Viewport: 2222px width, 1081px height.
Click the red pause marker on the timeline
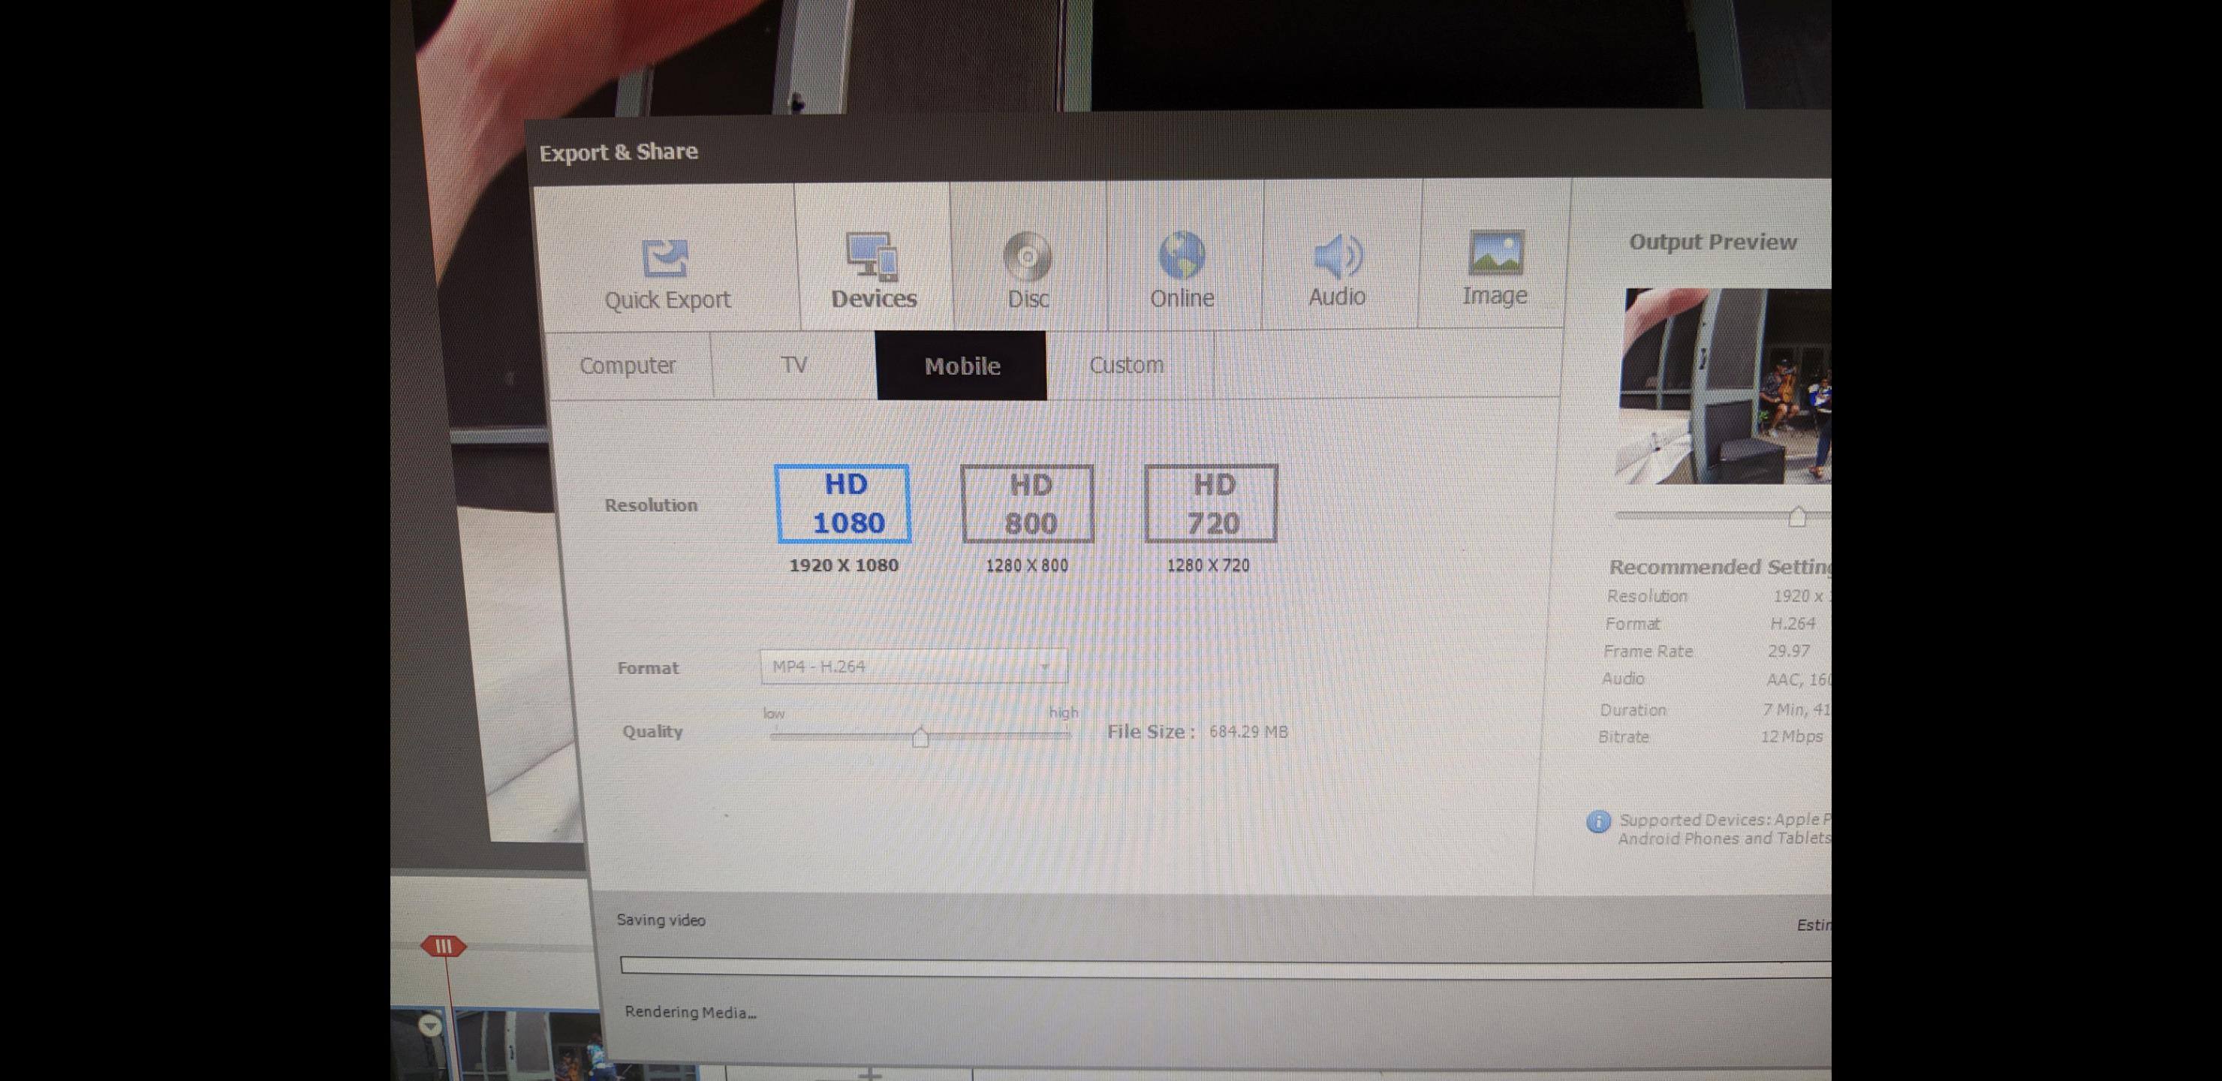pyautogui.click(x=445, y=946)
